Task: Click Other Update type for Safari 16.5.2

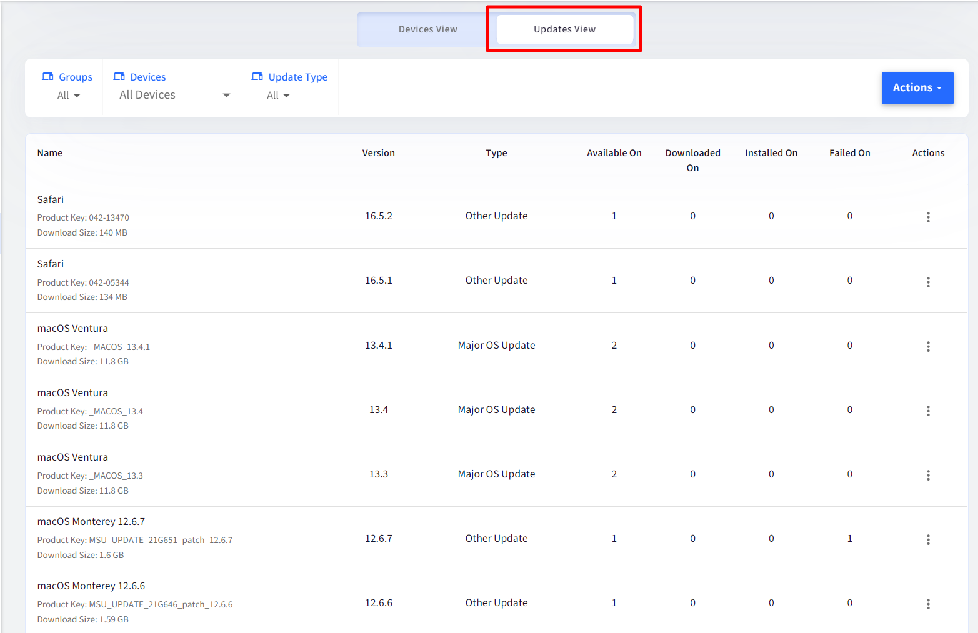Action: point(496,216)
